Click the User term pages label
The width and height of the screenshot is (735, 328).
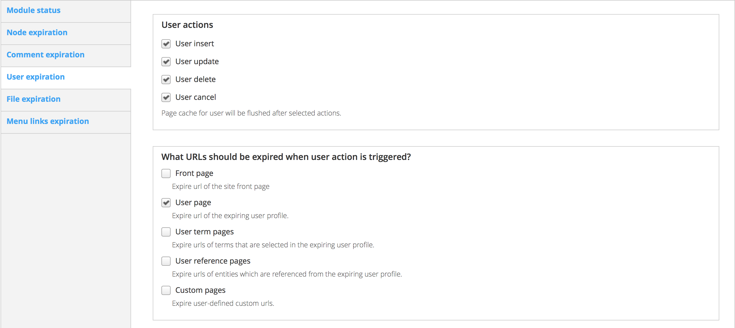coord(204,232)
